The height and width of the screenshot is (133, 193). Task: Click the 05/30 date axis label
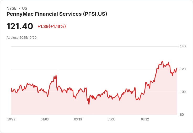pyautogui.click(x=111, y=119)
